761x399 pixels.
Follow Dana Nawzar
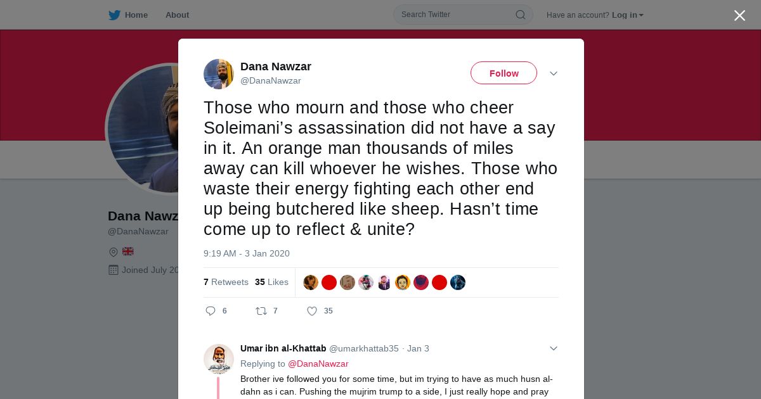coord(504,73)
